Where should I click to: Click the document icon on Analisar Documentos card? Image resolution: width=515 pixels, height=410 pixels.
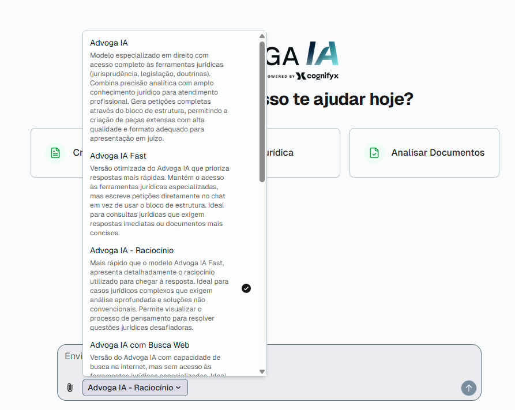[x=374, y=153]
